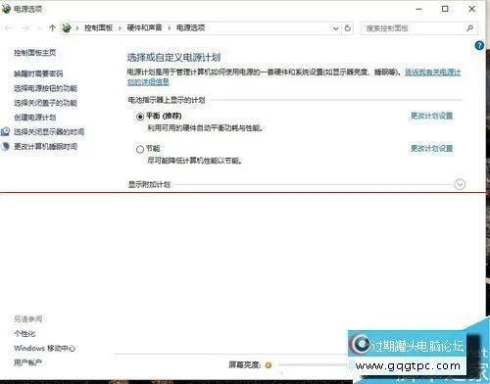The height and width of the screenshot is (384, 490).
Task: Open help with the blue question mark
Action: click(x=479, y=45)
